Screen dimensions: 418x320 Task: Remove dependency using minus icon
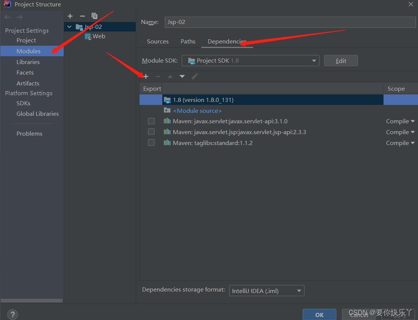click(158, 77)
